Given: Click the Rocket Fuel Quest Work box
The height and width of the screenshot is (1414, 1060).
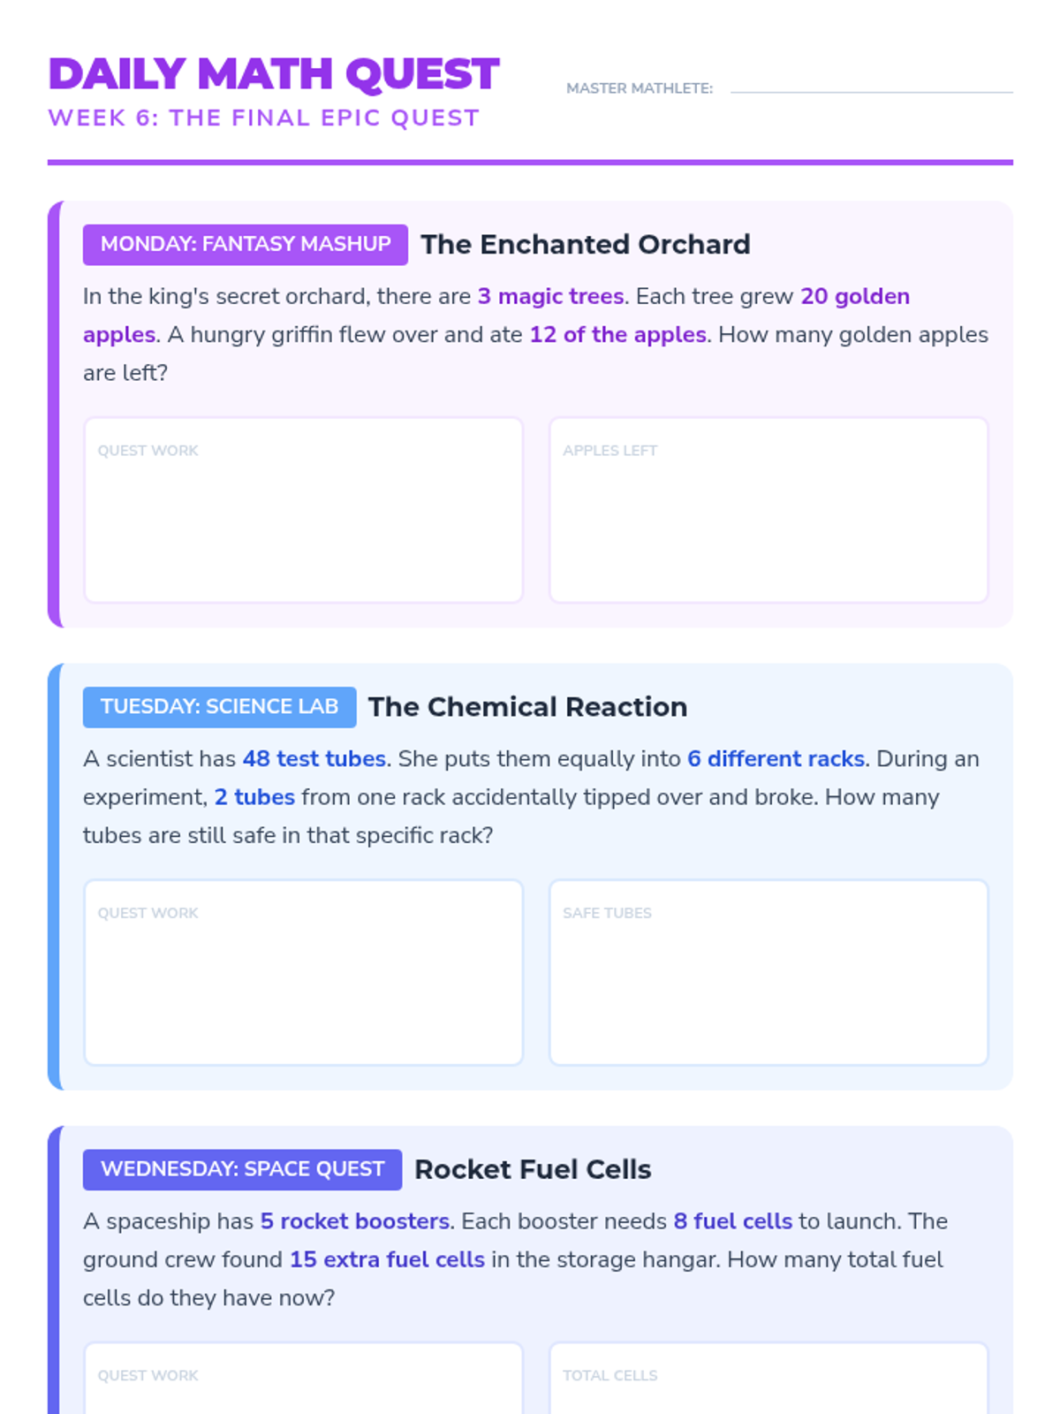Looking at the screenshot, I should click(303, 1383).
